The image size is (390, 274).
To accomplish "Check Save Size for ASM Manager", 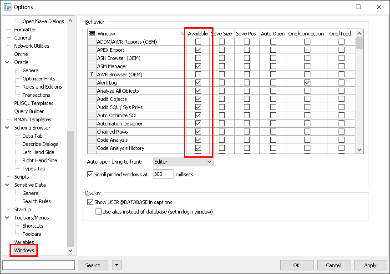I will pos(222,66).
